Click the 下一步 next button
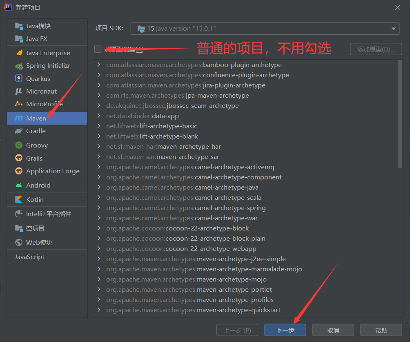The height and width of the screenshot is (342, 410). point(285,330)
